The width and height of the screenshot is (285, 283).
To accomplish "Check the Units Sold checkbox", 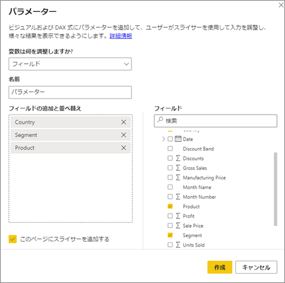I will coord(170,245).
